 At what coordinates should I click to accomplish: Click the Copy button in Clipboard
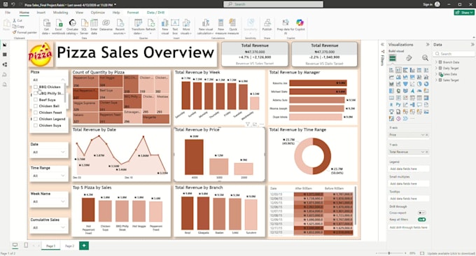pos(18,27)
